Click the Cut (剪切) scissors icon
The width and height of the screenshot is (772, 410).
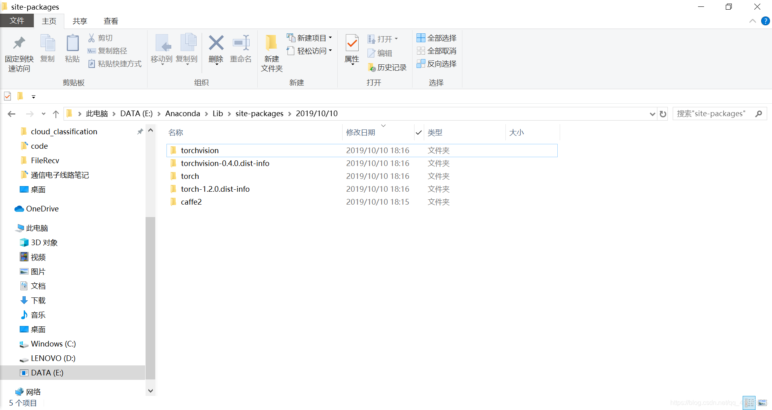coord(92,38)
